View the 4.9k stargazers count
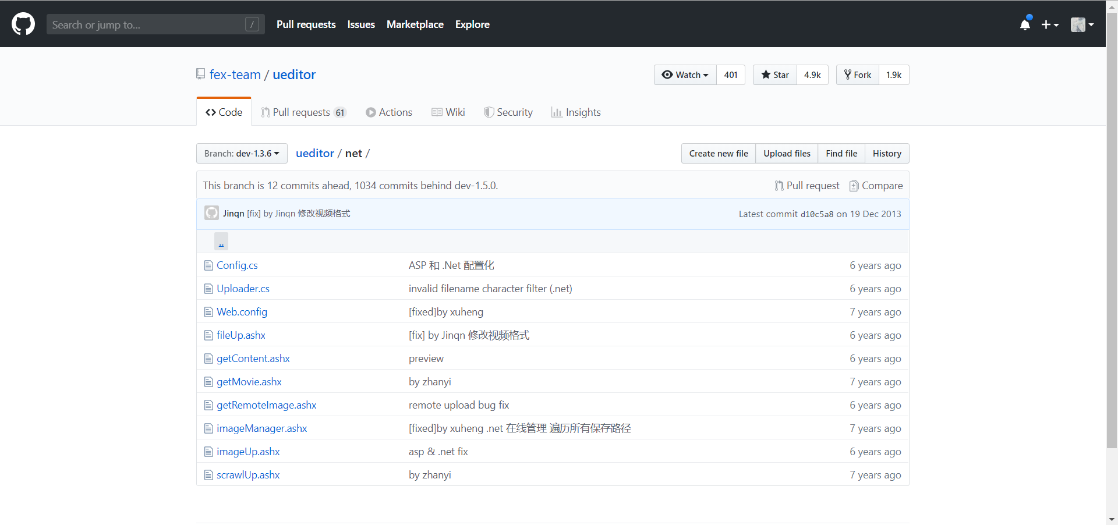 (x=812, y=75)
